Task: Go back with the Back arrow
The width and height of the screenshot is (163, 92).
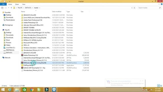Action: coord(2,8)
